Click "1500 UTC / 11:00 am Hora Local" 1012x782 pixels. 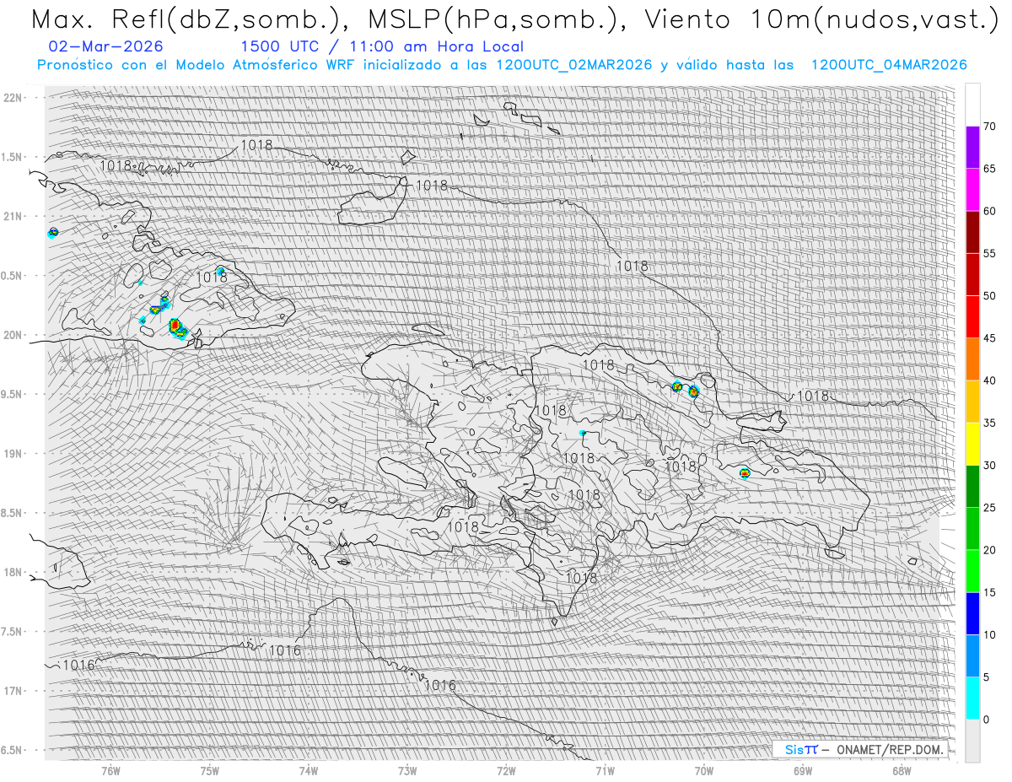coord(382,46)
